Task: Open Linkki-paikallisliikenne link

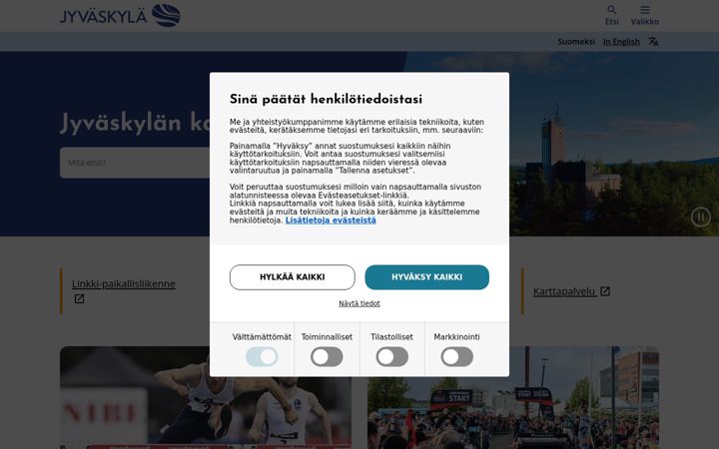Action: coord(124,284)
